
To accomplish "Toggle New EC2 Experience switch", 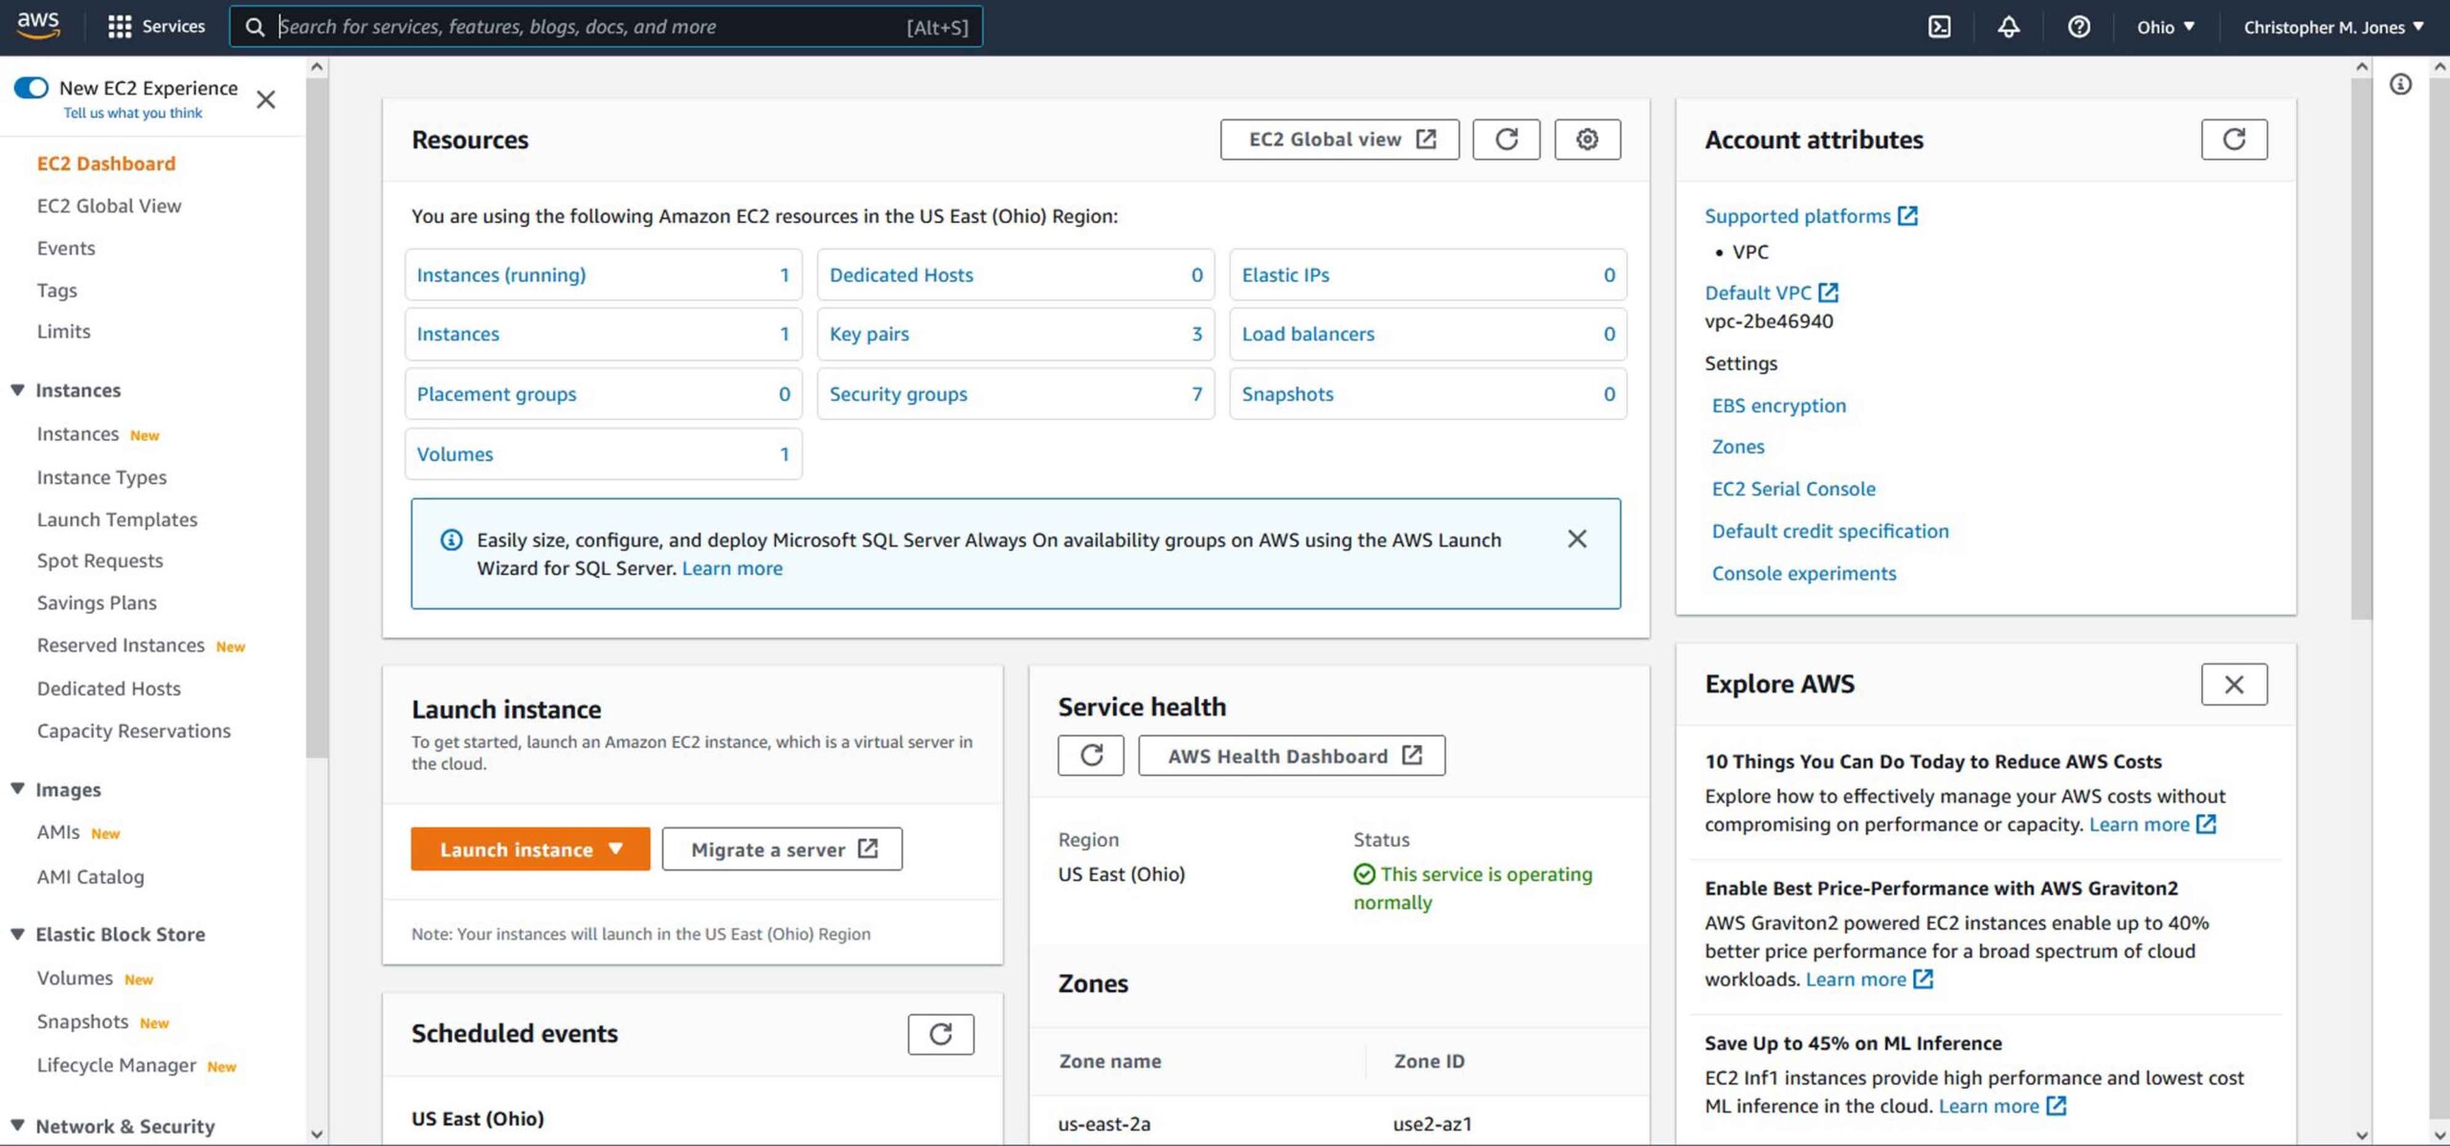I will click(x=32, y=88).
